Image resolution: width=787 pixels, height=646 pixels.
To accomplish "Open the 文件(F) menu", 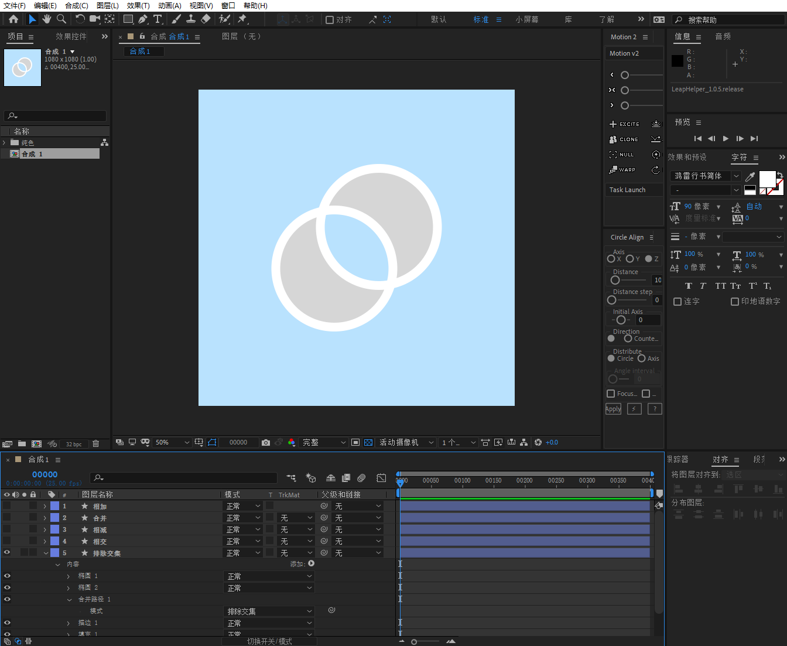I will 15,5.
